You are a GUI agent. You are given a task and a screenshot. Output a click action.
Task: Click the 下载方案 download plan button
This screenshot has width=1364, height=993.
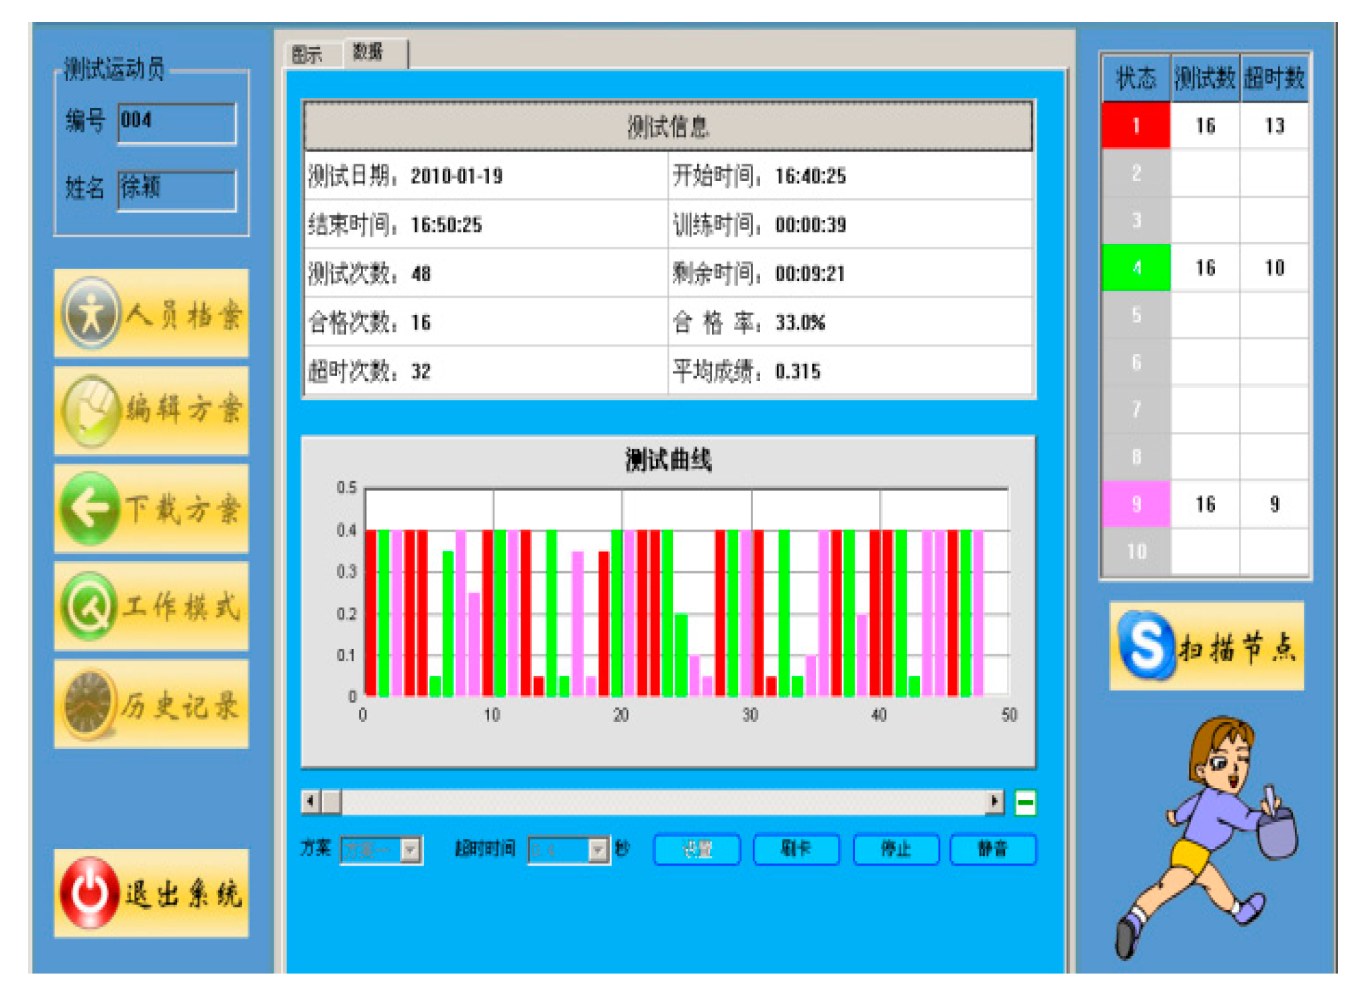click(152, 508)
